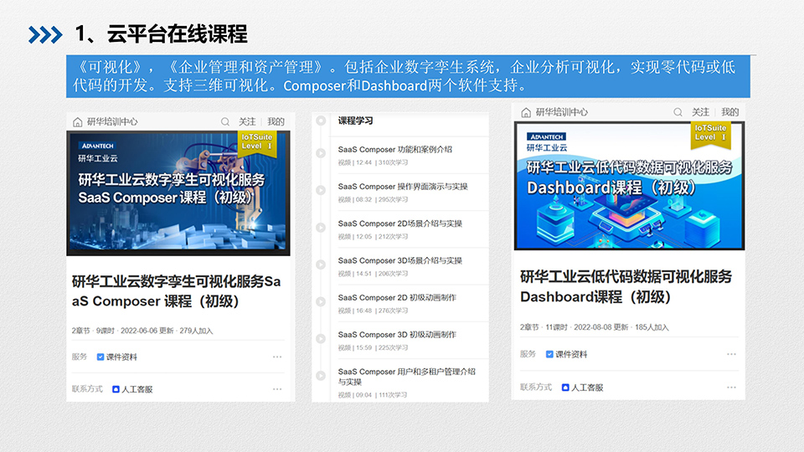Screen dimensions: 804x452
Task: Click 人工客服 icon in Dashboard course panel
Action: click(565, 388)
